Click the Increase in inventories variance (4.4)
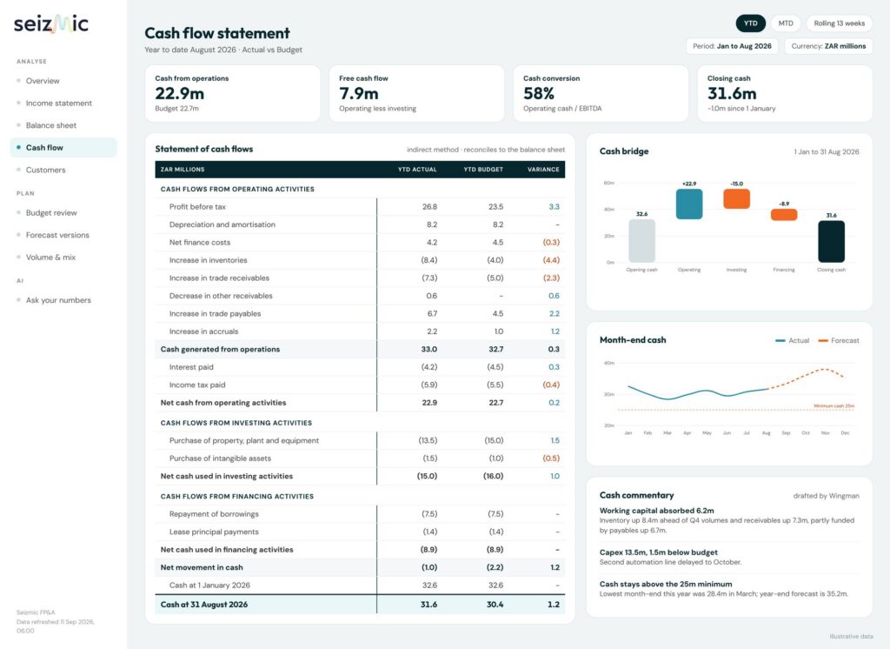The height and width of the screenshot is (649, 890). 550,260
